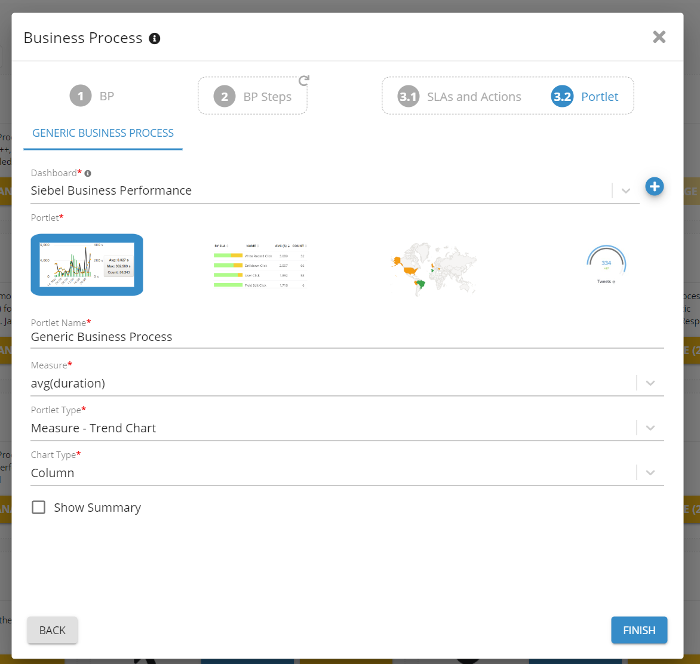This screenshot has height=664, width=700.
Task: Expand the Chart Type dropdown arrow
Action: [650, 473]
